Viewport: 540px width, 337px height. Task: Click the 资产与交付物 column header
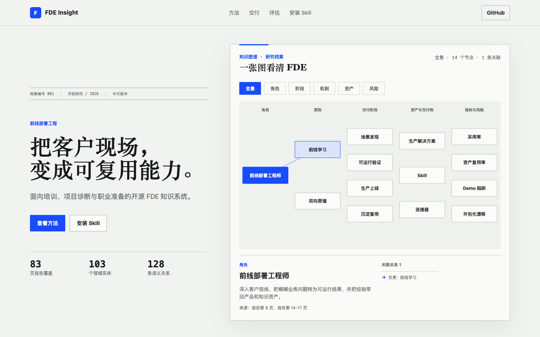(x=422, y=110)
